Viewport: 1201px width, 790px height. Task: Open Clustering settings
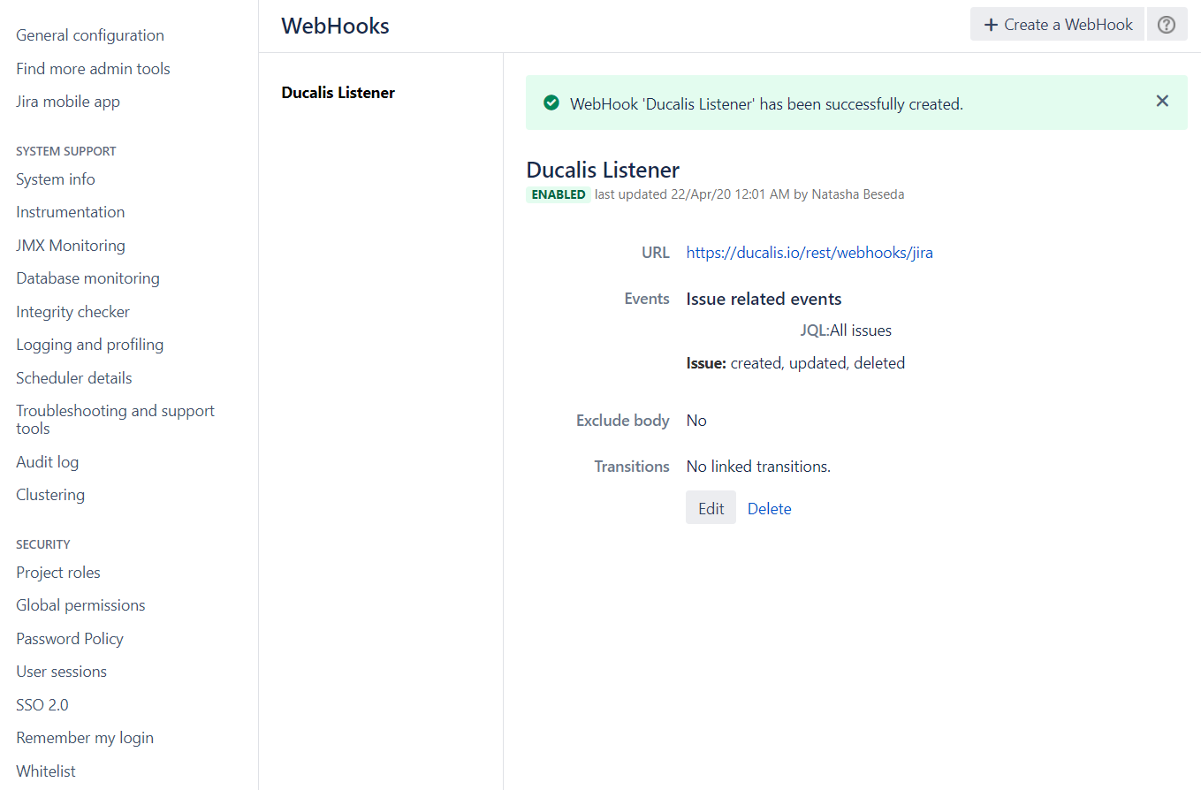[50, 495]
